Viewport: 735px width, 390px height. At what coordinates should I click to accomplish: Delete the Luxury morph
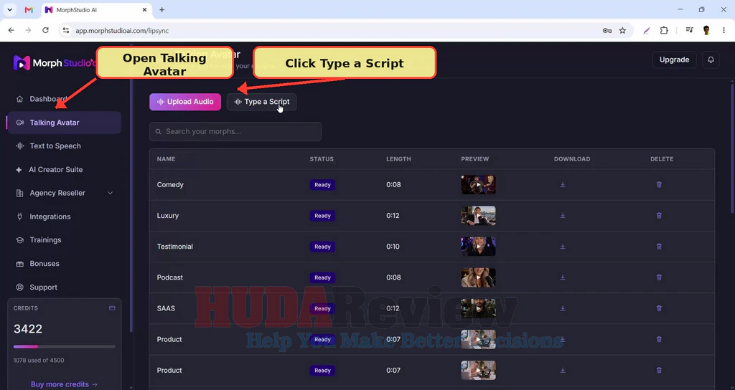[659, 216]
